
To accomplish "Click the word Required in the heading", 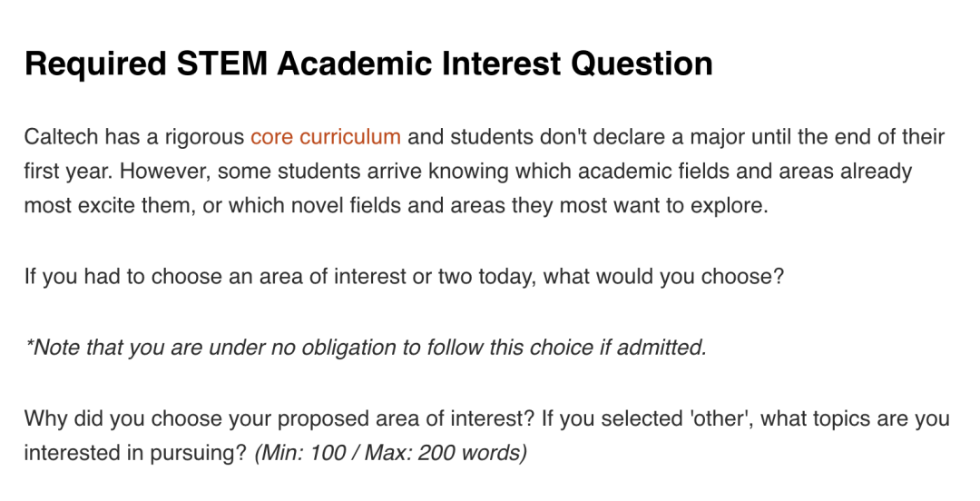I will pyautogui.click(x=95, y=64).
